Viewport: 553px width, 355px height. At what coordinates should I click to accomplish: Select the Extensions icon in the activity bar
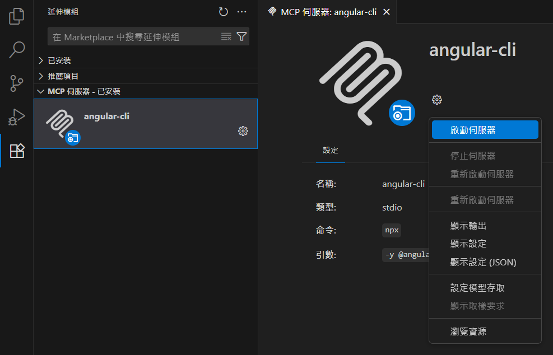(16, 151)
